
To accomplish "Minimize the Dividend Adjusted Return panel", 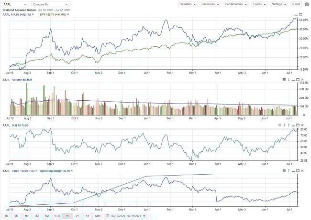I will 296,15.
